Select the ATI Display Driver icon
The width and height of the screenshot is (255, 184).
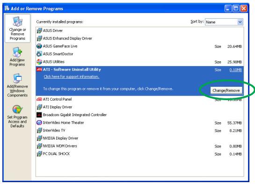[39, 107]
